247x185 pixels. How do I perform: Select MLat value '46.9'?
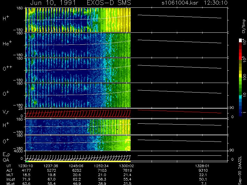[77, 183]
